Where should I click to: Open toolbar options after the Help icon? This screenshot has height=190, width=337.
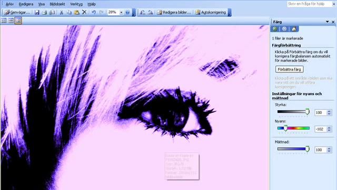point(134,13)
